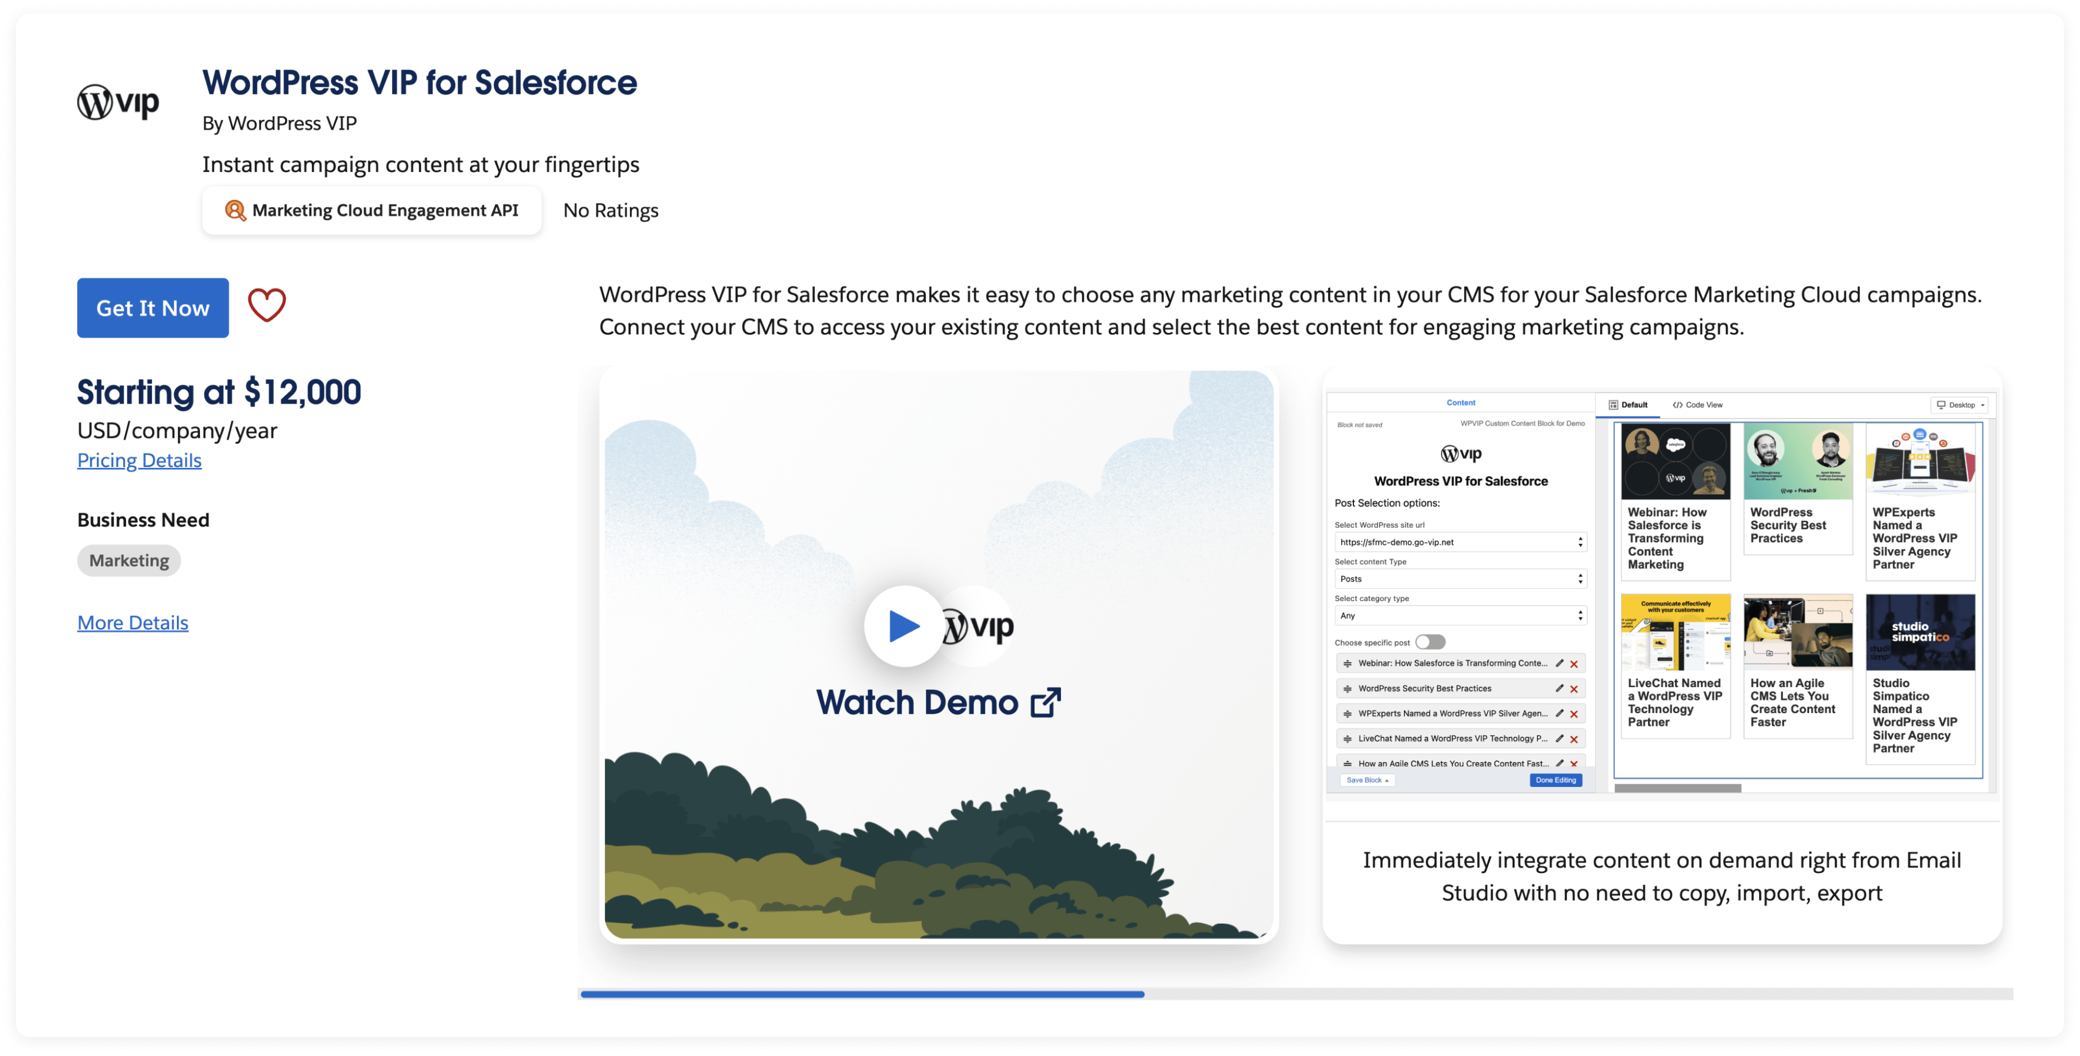Remove the LiveChat Named post row

coord(1573,738)
